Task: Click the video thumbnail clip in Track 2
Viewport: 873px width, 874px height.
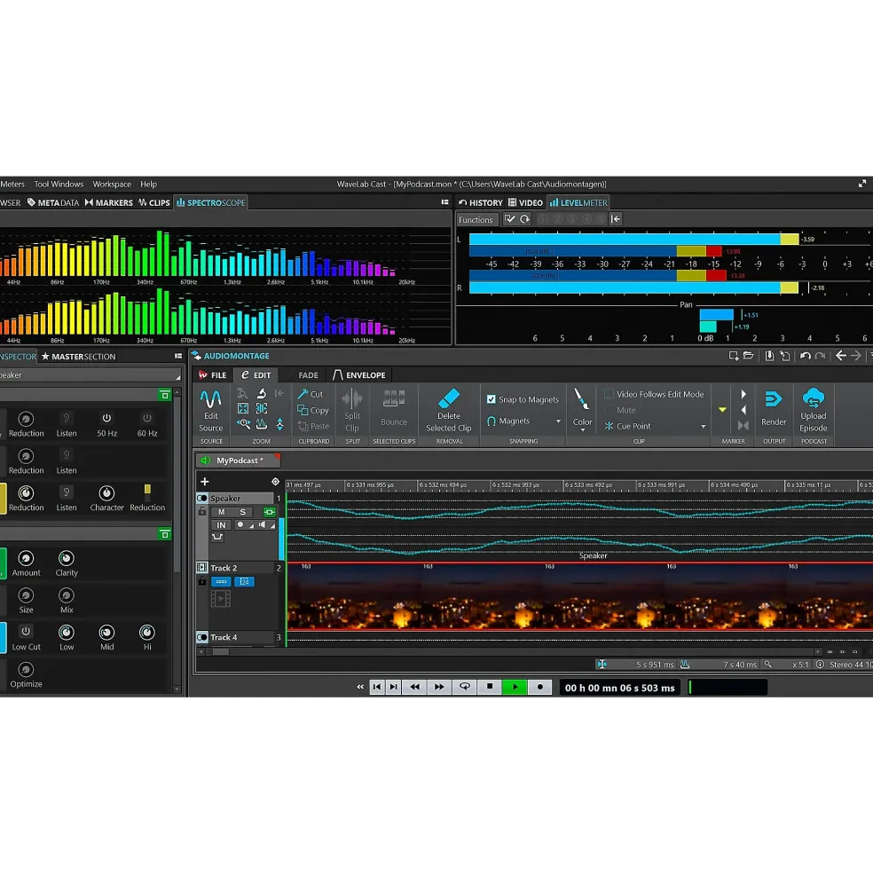Action: (x=579, y=597)
